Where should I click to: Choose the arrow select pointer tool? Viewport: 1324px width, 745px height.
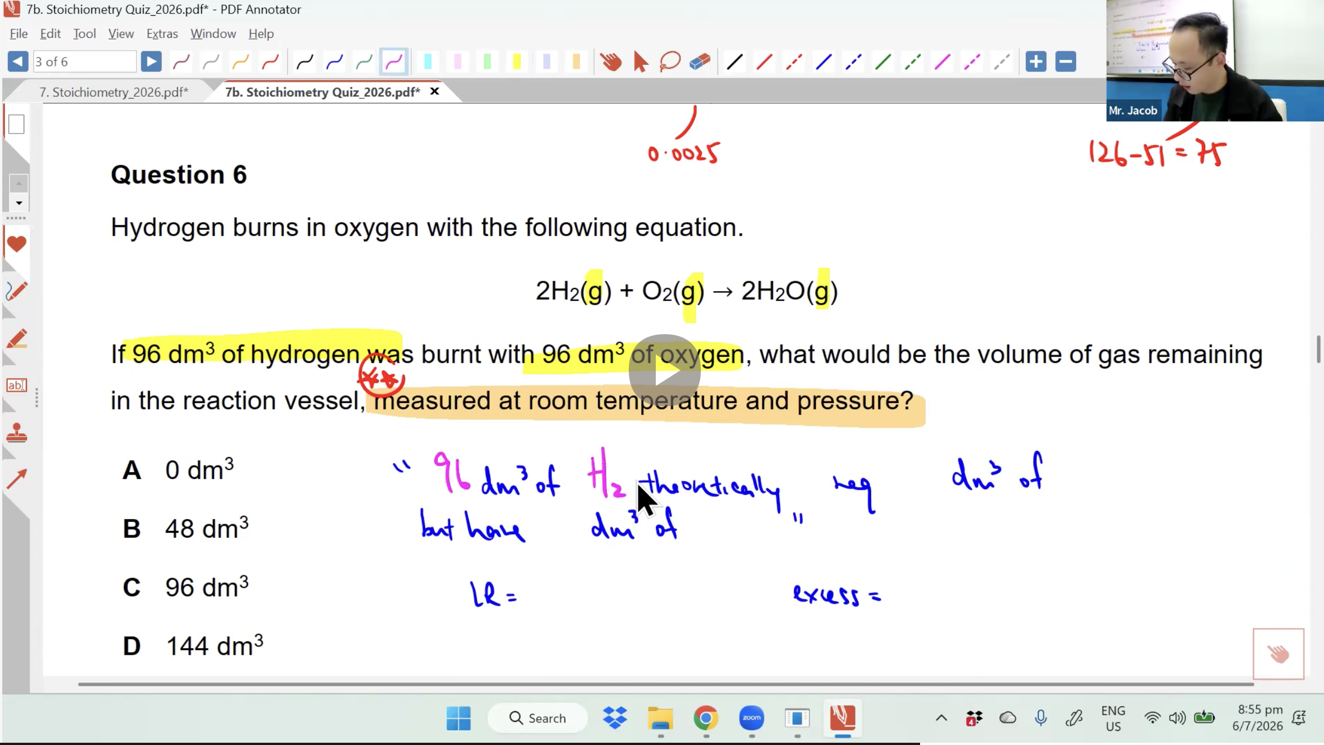pyautogui.click(x=640, y=61)
